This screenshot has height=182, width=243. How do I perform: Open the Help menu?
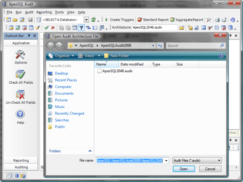pyautogui.click(x=82, y=12)
